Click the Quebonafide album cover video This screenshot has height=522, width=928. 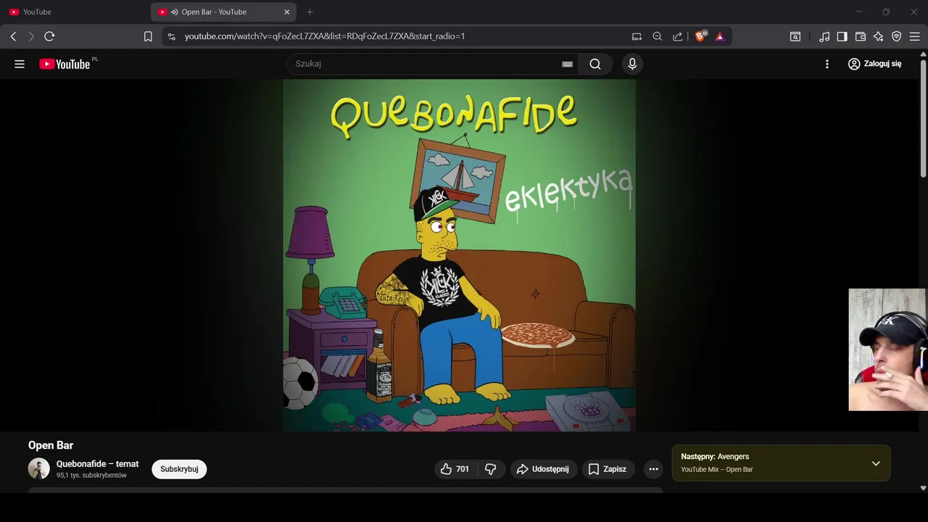click(x=459, y=255)
